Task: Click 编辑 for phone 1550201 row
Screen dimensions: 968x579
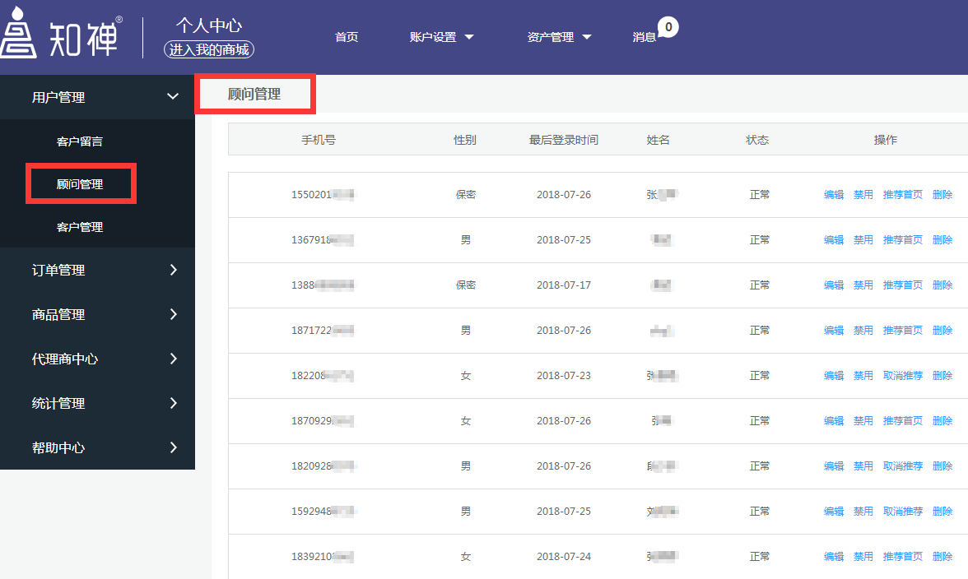Action: pos(833,194)
